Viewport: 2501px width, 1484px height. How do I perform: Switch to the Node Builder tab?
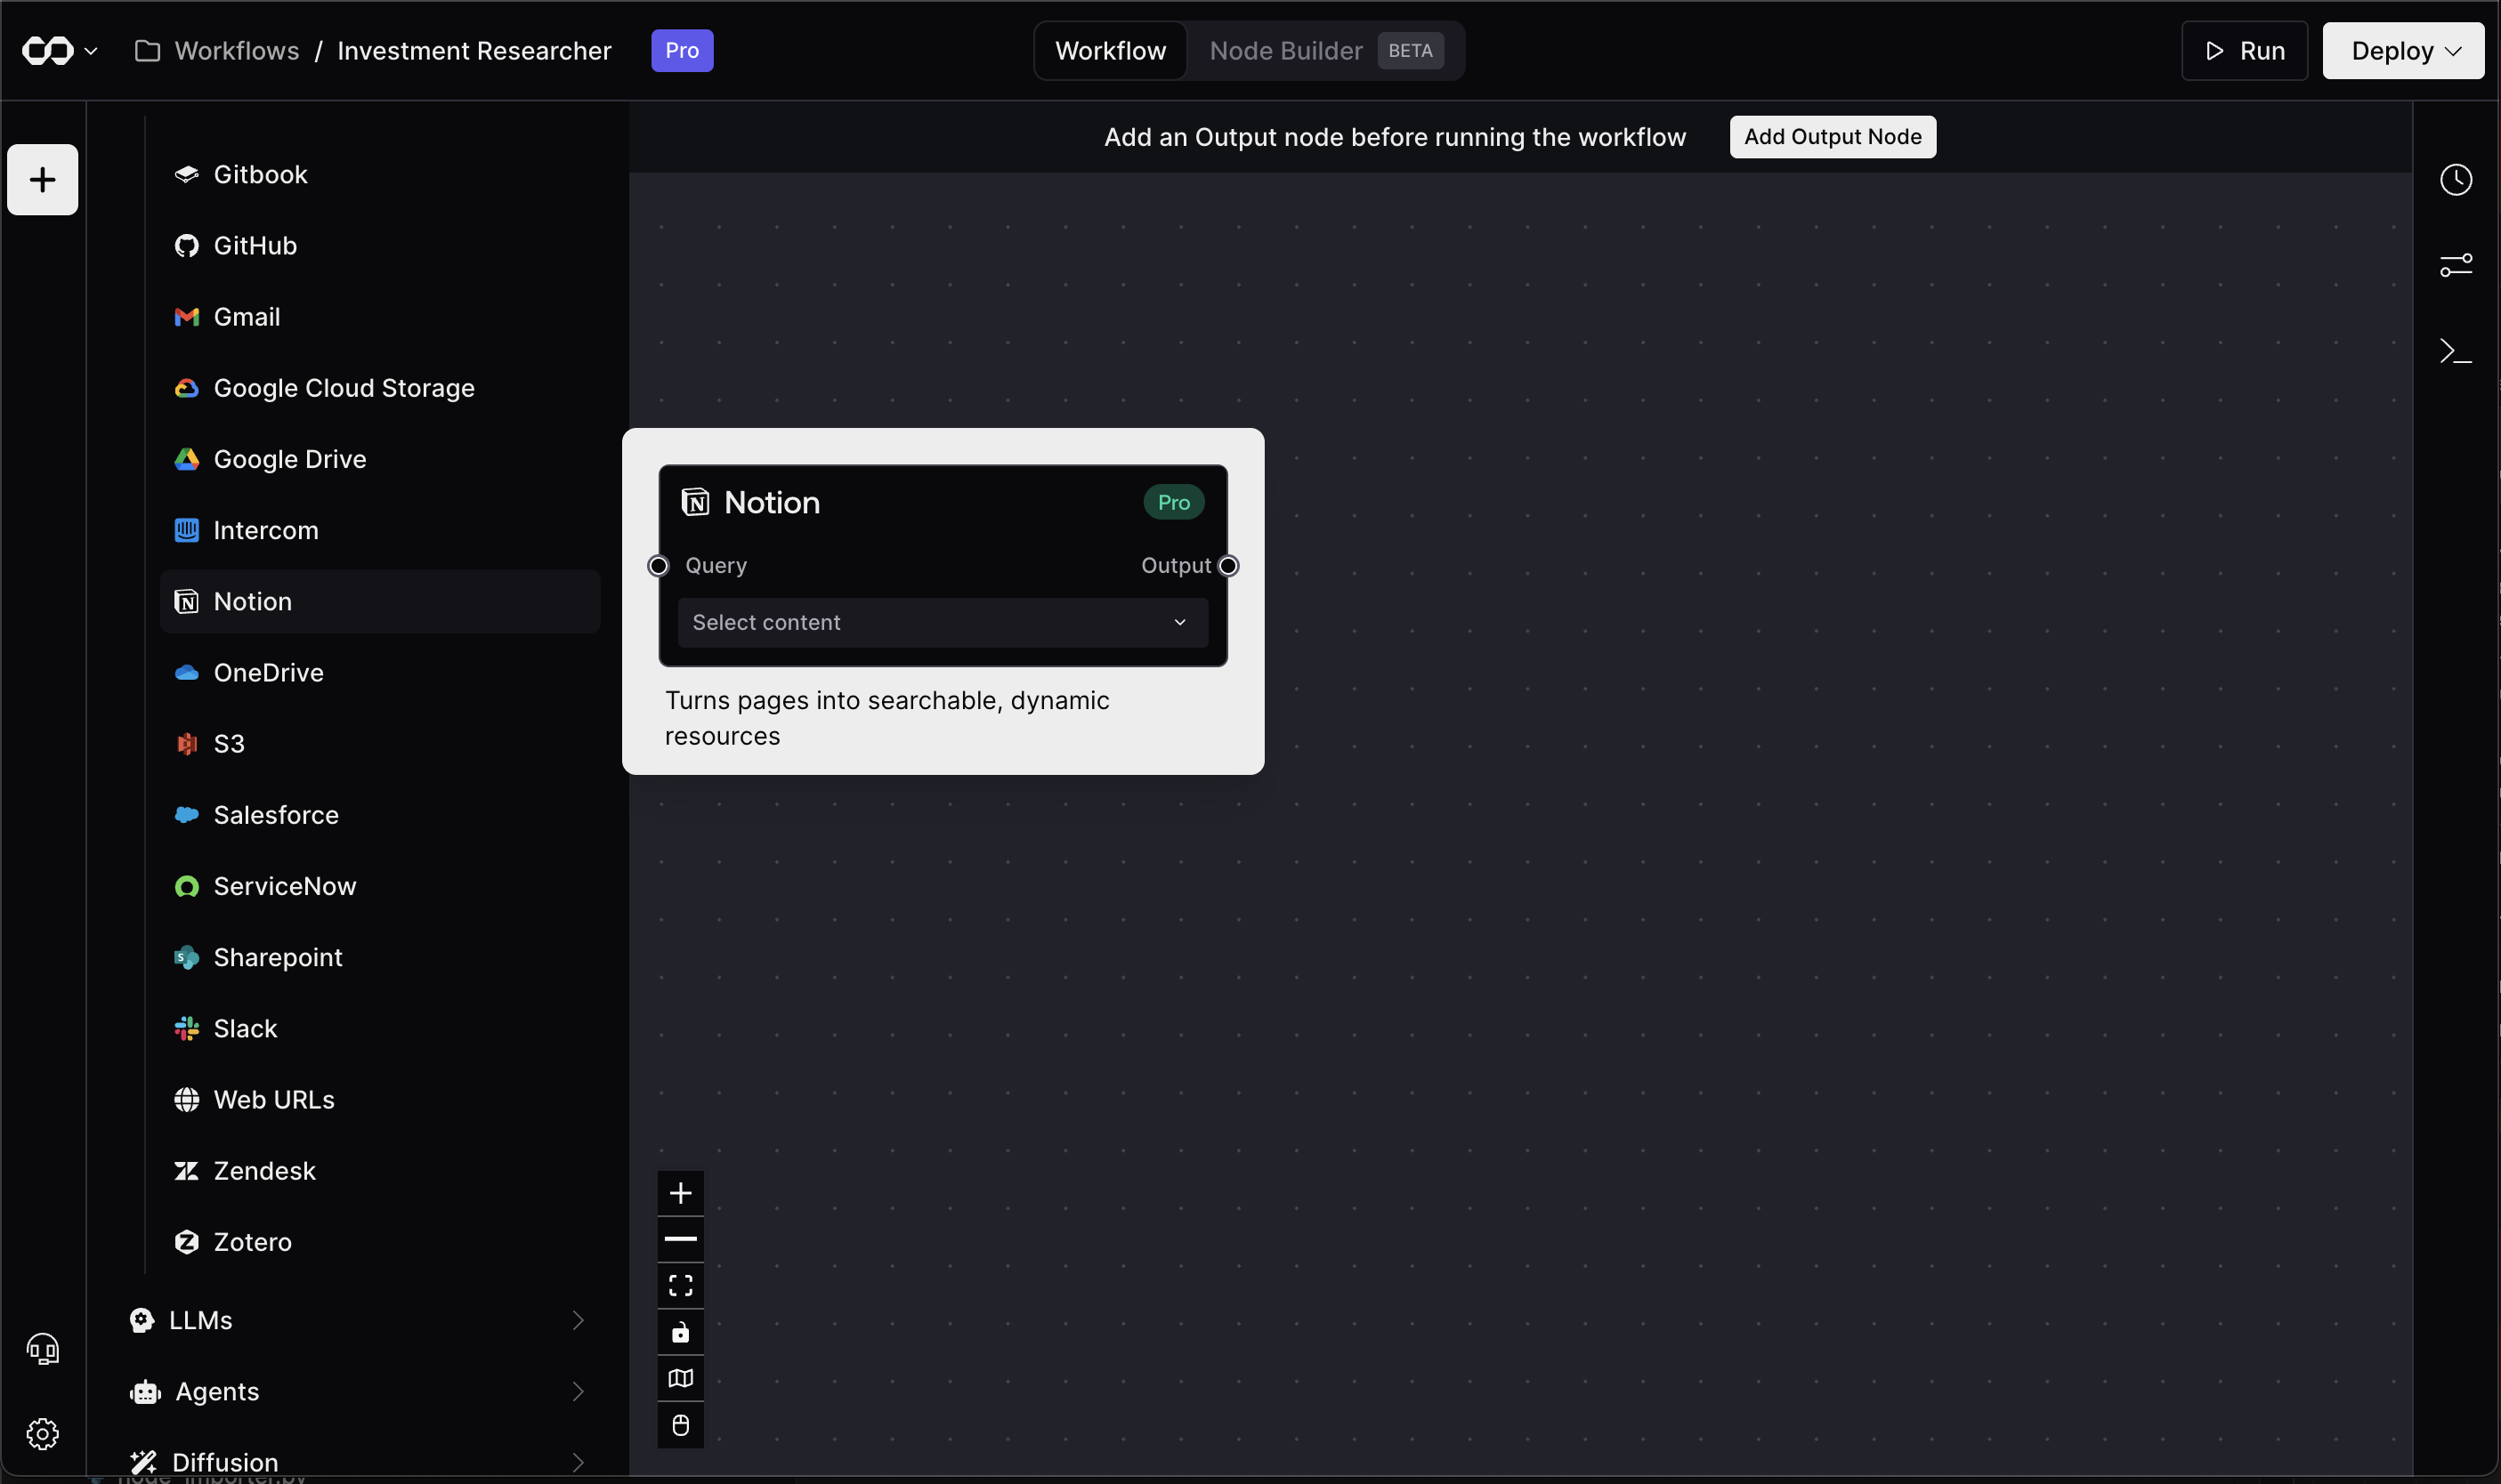[1287, 50]
